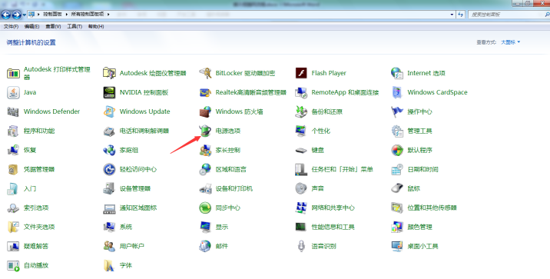The width and height of the screenshot is (550, 279).
Task: Click the 恢复 recovery item text
Action: 30,150
